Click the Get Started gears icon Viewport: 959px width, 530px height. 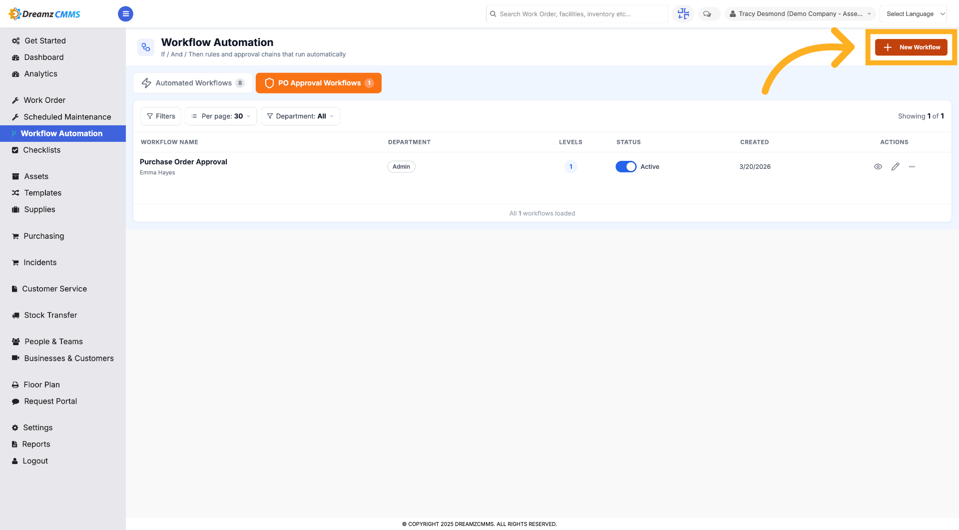15,41
